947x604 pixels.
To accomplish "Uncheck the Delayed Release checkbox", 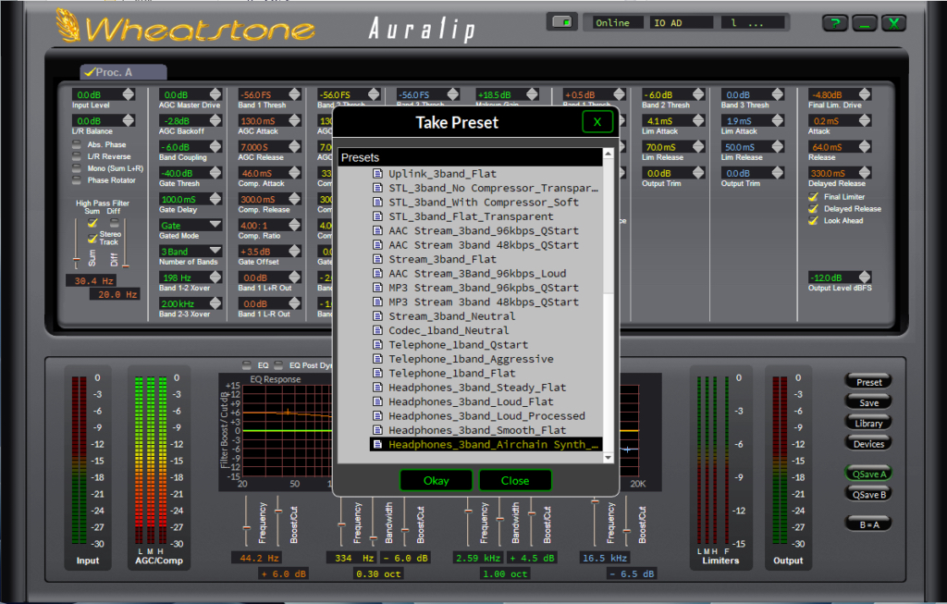I will 814,209.
